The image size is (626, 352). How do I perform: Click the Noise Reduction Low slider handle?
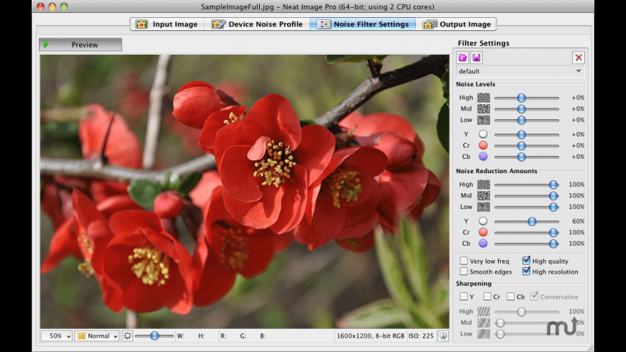click(x=553, y=207)
